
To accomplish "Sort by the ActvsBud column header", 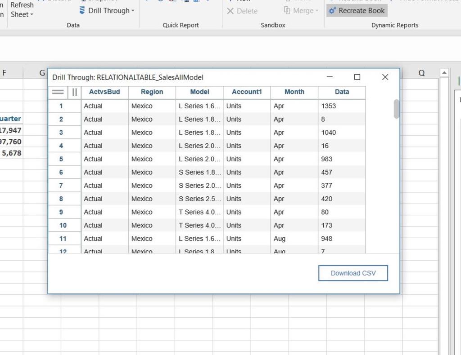I will pyautogui.click(x=104, y=92).
